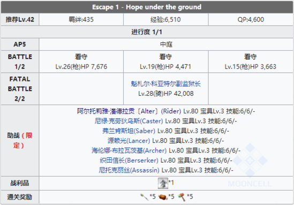Open 源赖光 Lancer servant link

click(x=129, y=141)
